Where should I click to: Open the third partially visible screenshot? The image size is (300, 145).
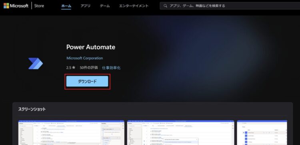[x=262, y=133]
